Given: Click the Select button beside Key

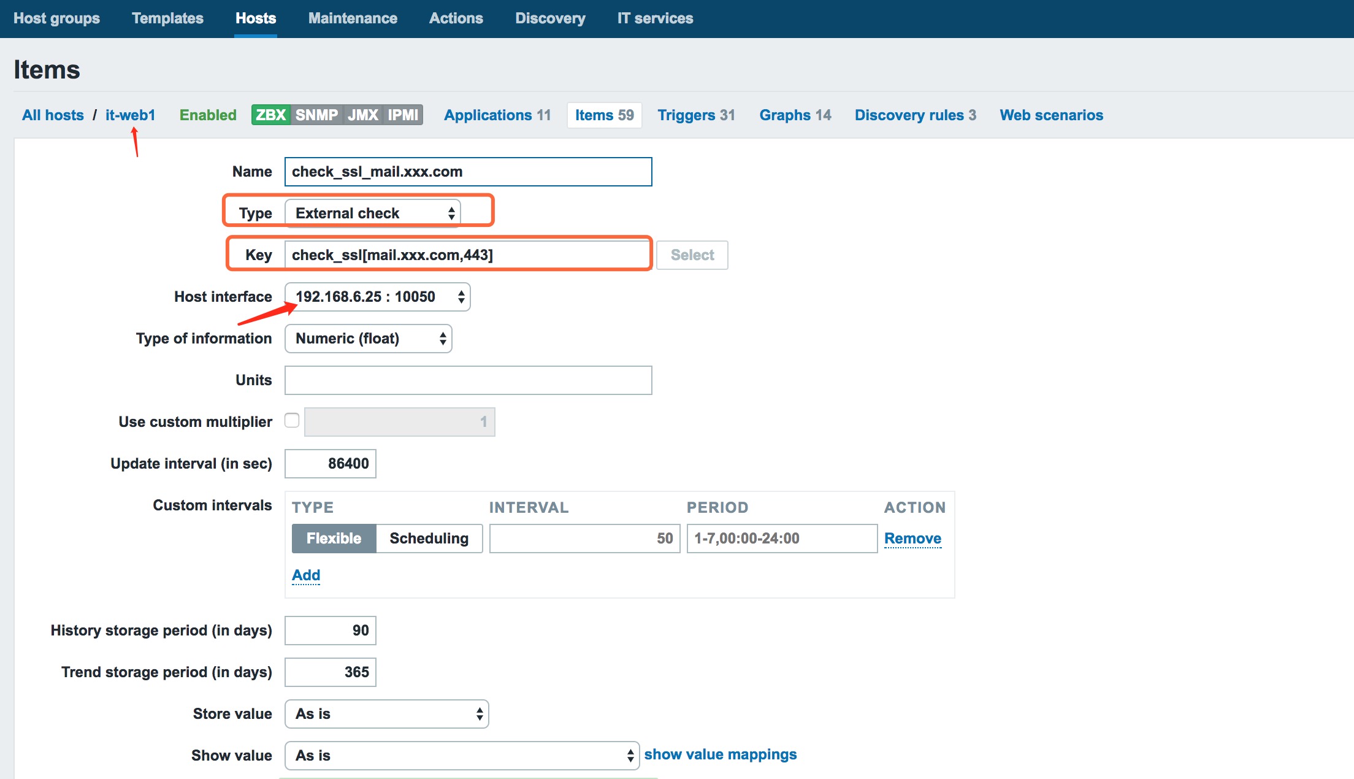Looking at the screenshot, I should tap(692, 255).
